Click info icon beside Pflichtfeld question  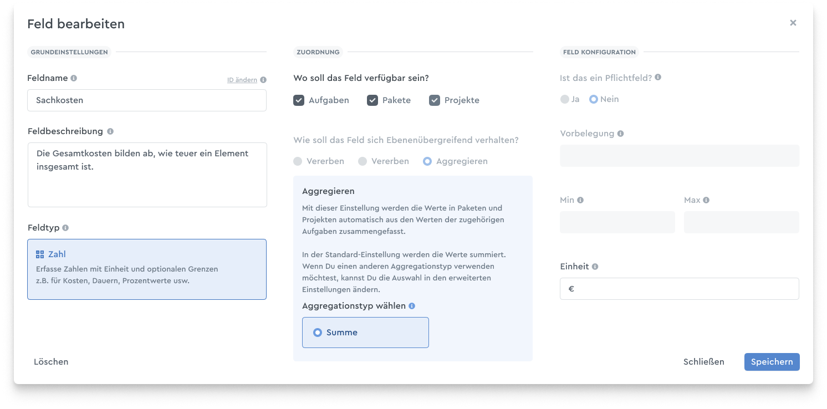pos(658,78)
